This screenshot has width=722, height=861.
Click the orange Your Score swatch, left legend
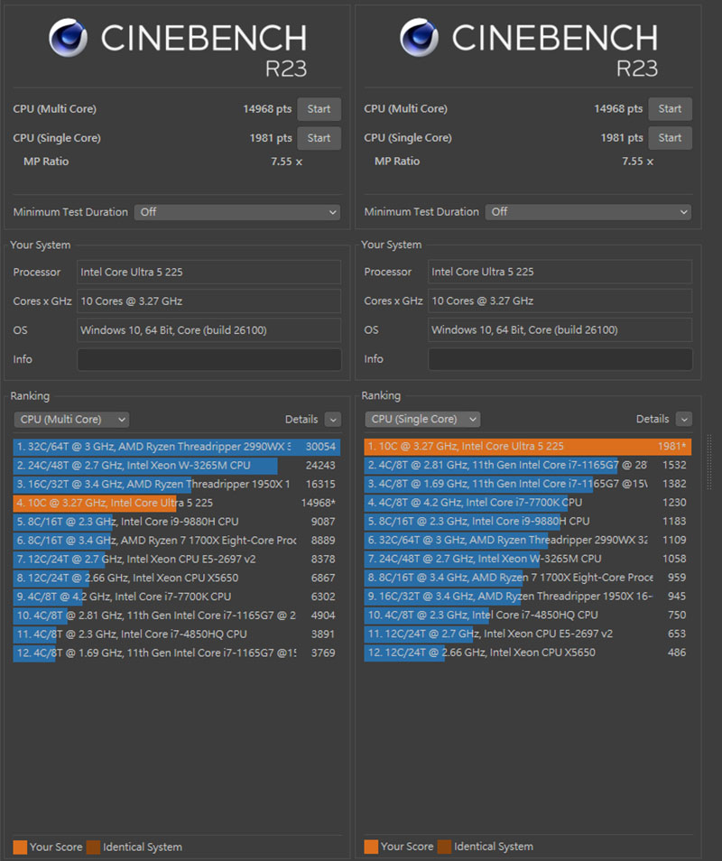20,847
